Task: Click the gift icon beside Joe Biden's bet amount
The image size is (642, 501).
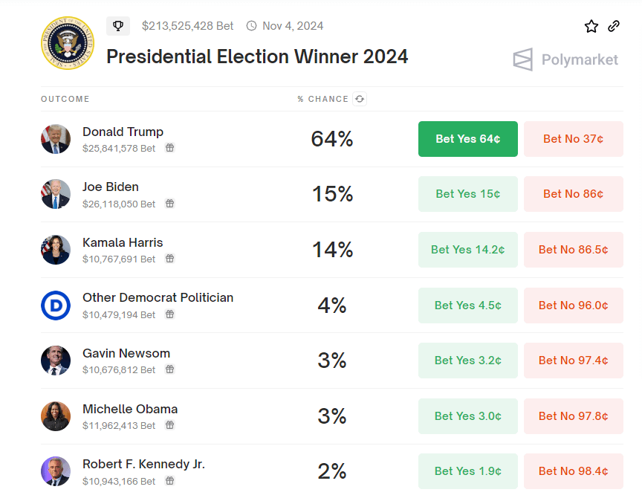Action: tap(169, 202)
